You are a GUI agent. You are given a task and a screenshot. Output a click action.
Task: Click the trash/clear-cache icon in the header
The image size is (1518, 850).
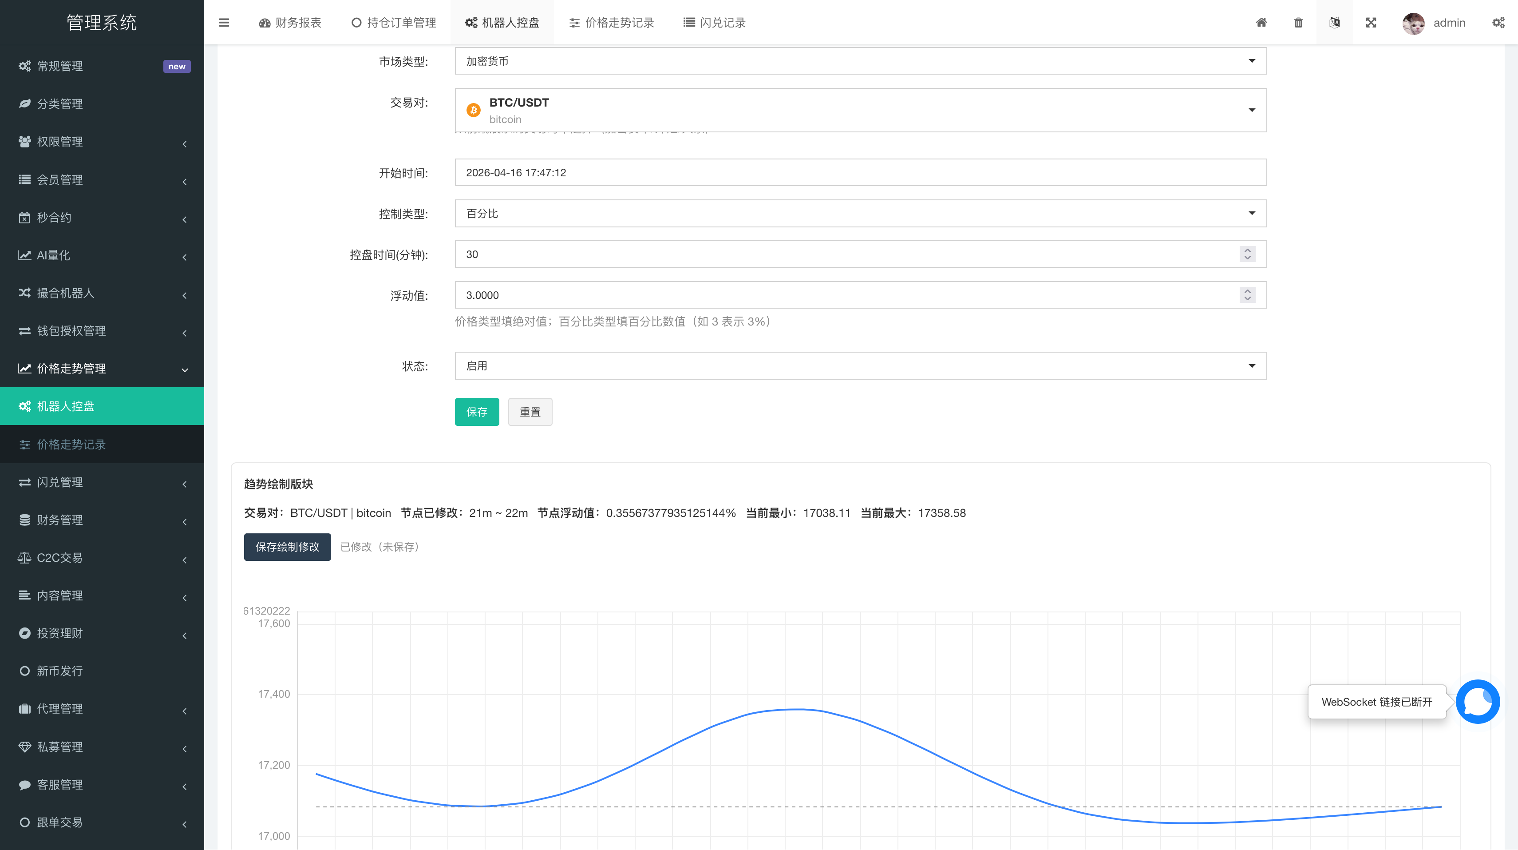point(1298,22)
